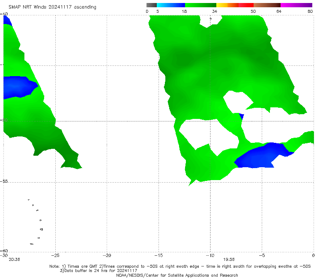317x278 pixels.
Task: Pick the cyan-to-blue segment of the wind color bar
Action: tap(171, 5)
